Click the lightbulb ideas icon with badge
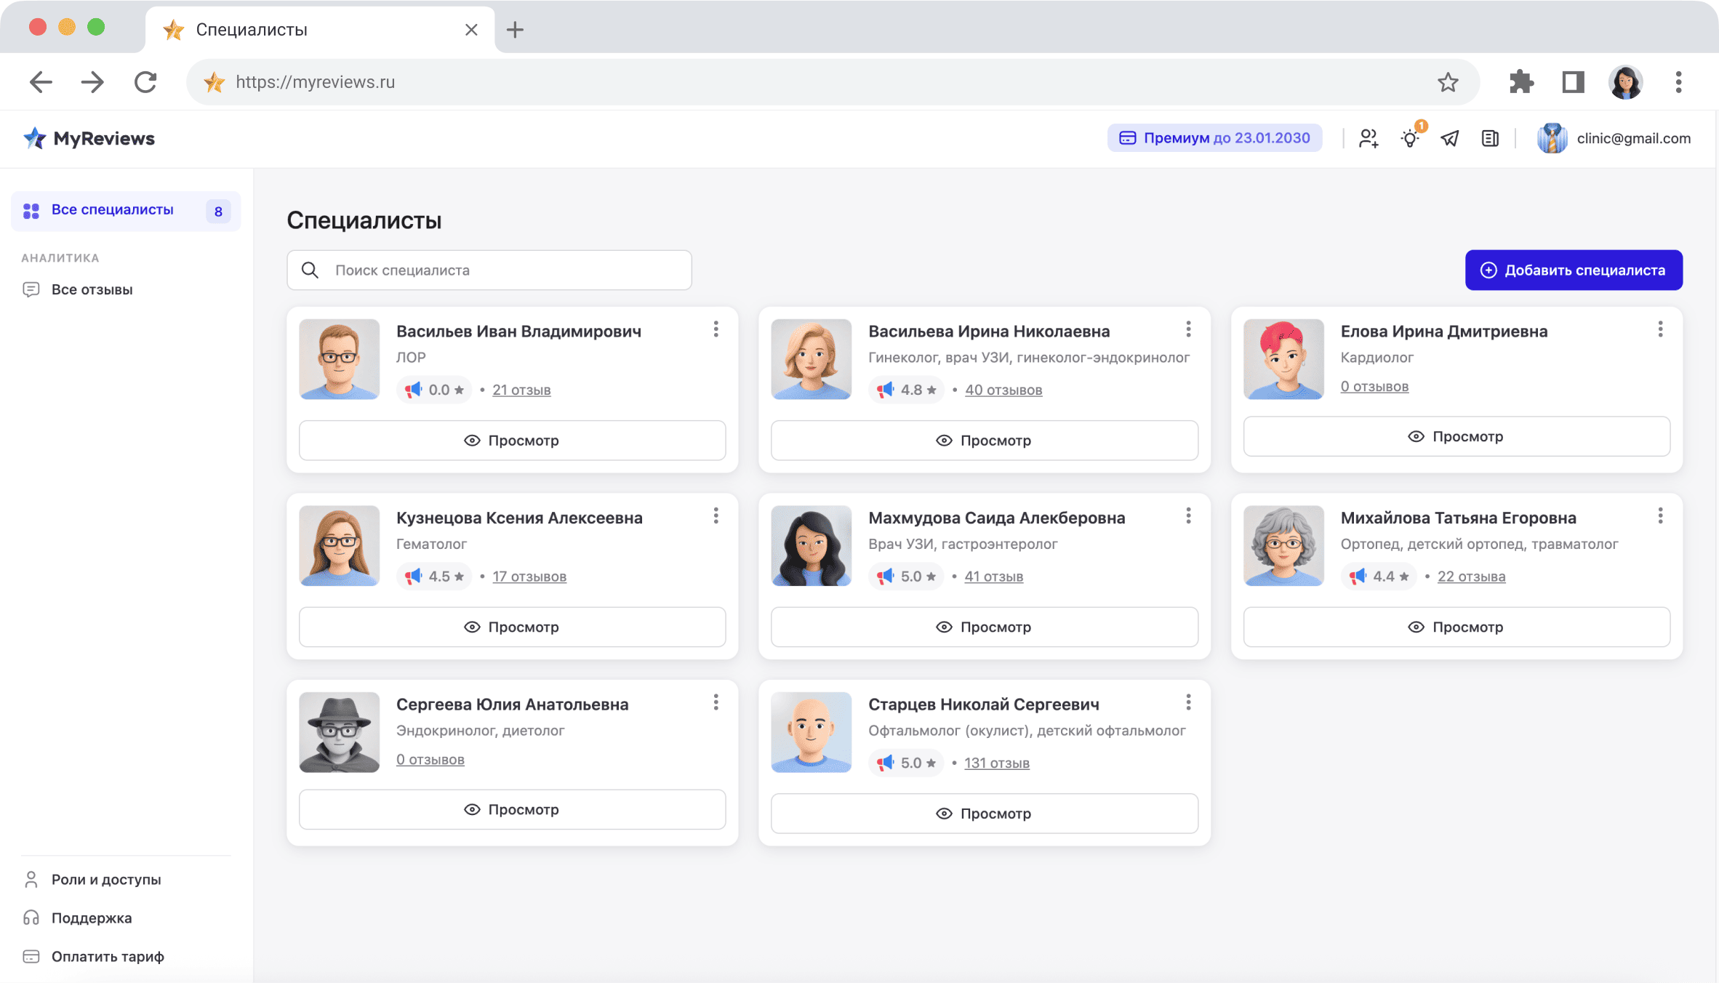Image resolution: width=1719 pixels, height=983 pixels. pyautogui.click(x=1411, y=137)
